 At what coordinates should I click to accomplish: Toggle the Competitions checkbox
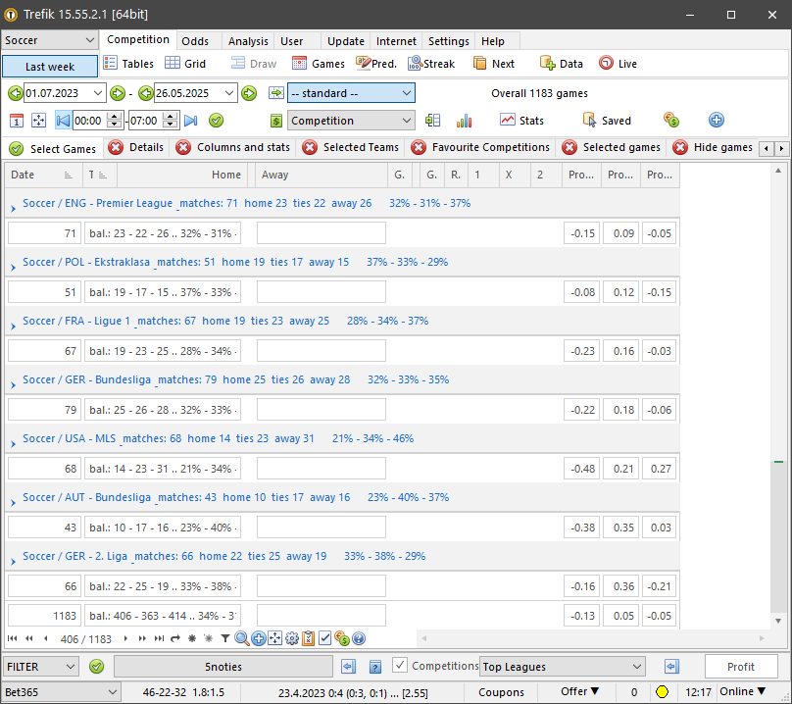point(400,666)
